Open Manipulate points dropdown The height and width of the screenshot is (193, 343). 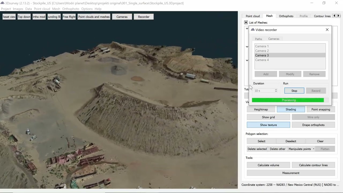click(301, 149)
